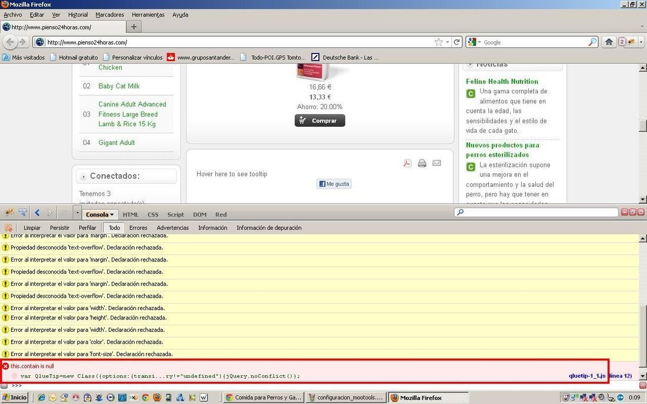Screen dimensions: 647x404
Task: Open Feline Health Nutrition news link
Action: pos(502,82)
